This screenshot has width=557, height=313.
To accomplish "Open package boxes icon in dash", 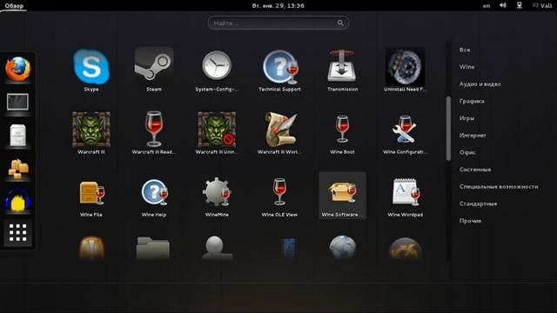I will [17, 168].
